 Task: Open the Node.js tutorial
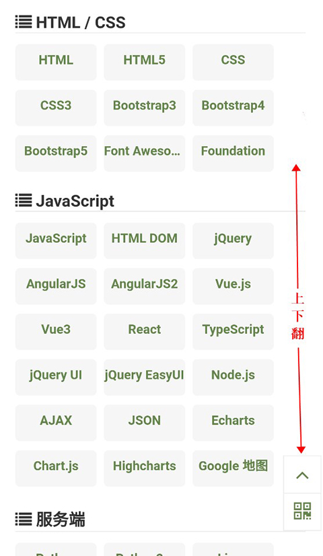tap(233, 377)
